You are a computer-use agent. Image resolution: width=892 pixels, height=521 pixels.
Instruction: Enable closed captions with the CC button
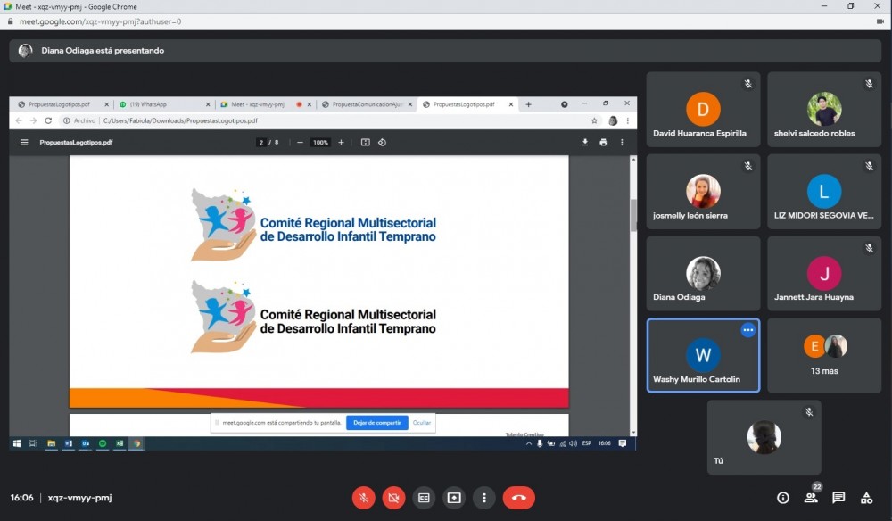pyautogui.click(x=424, y=498)
